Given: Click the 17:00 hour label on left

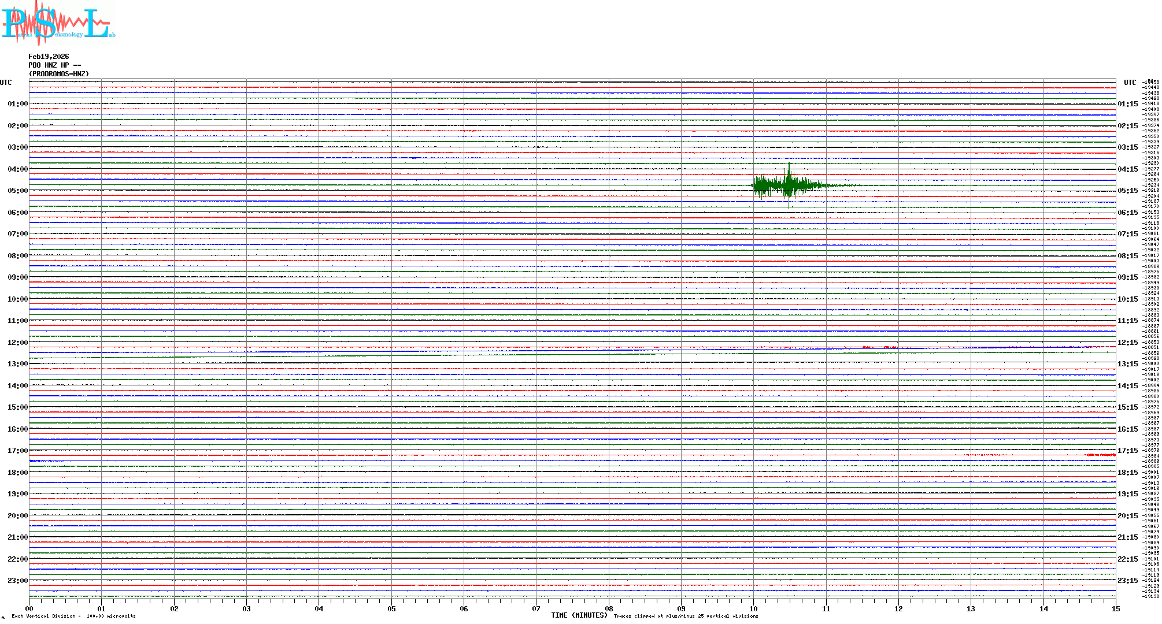Looking at the screenshot, I should coord(17,451).
